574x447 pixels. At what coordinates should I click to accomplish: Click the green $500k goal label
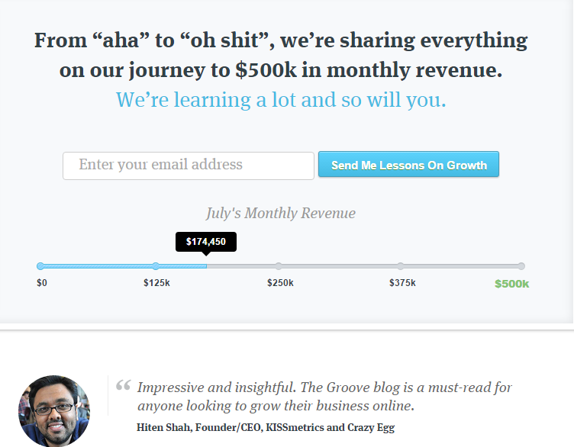click(511, 284)
